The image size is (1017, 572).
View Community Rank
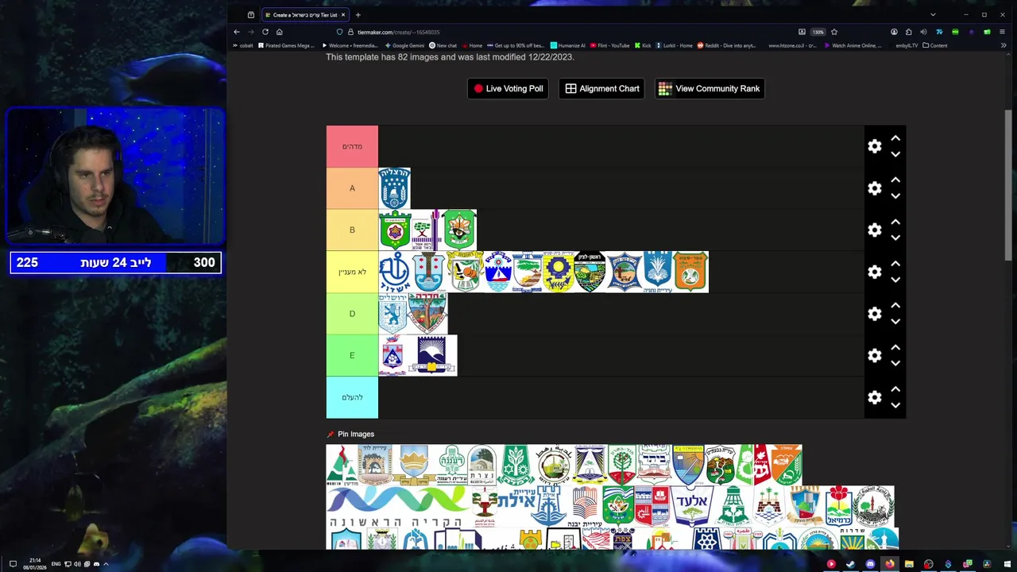(710, 88)
